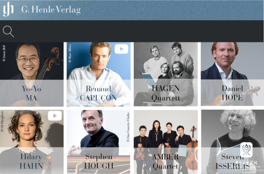Click the Hilary HAHN name label
The image size is (264, 174).
[31, 161]
